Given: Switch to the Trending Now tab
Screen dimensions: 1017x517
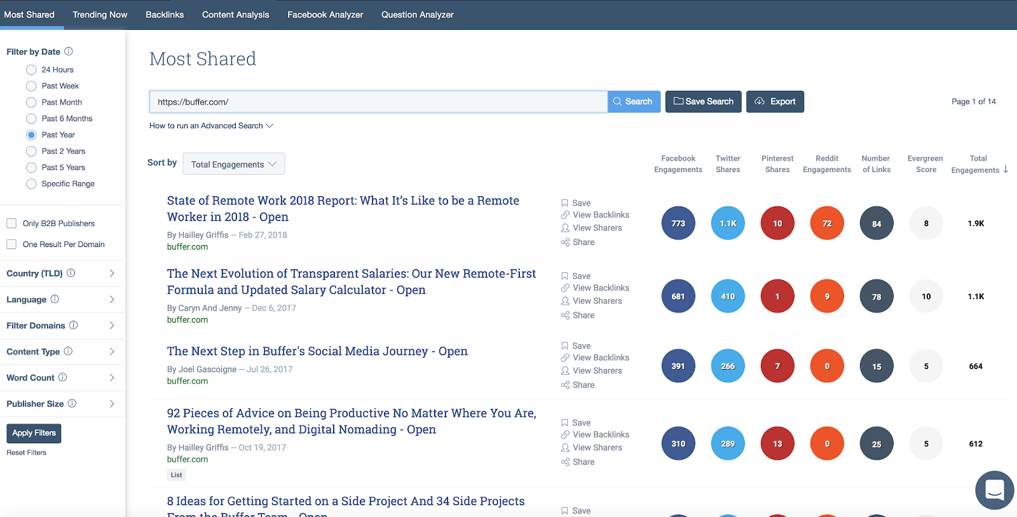Looking at the screenshot, I should pyautogui.click(x=100, y=15).
